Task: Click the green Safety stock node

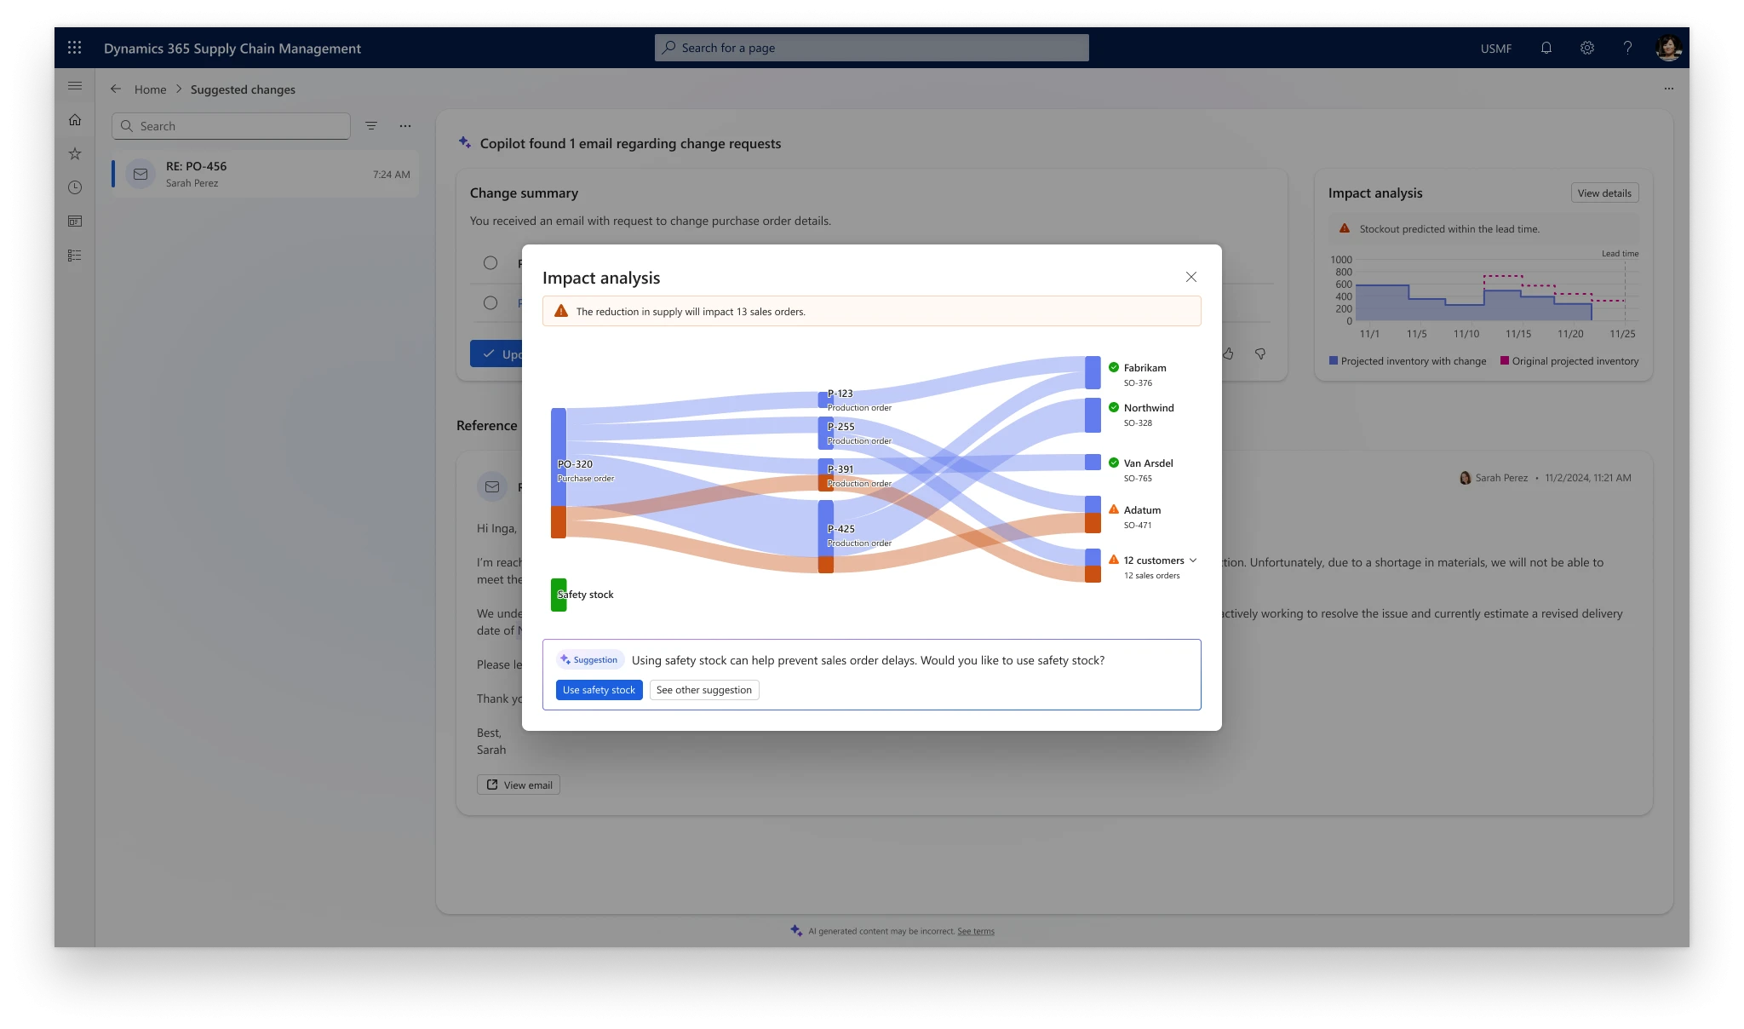Action: 559,595
